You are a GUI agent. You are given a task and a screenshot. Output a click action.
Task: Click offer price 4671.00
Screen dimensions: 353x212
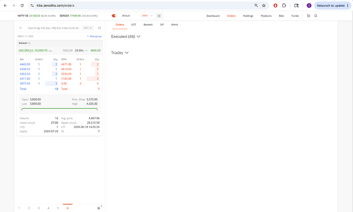(x=66, y=64)
